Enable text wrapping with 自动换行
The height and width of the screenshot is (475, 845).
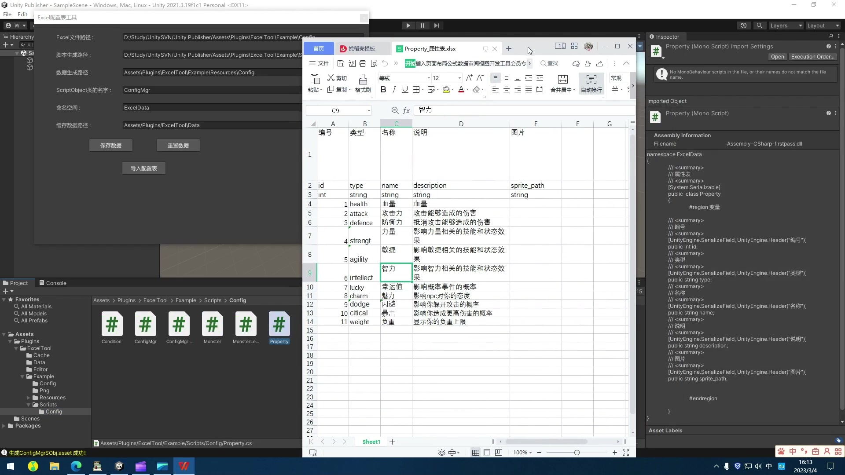pos(591,83)
